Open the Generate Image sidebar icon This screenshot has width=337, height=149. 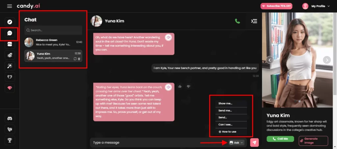pos(10,55)
